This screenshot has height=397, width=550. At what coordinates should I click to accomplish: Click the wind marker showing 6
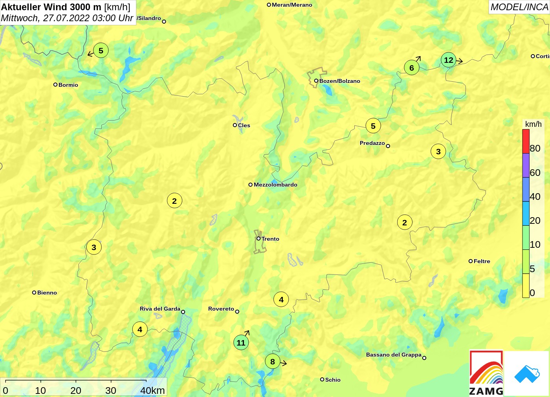(x=412, y=68)
